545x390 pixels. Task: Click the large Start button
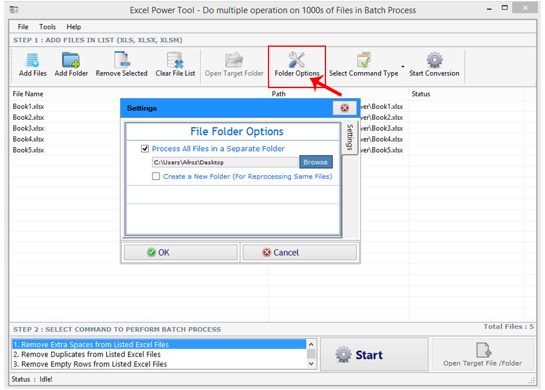coord(374,354)
